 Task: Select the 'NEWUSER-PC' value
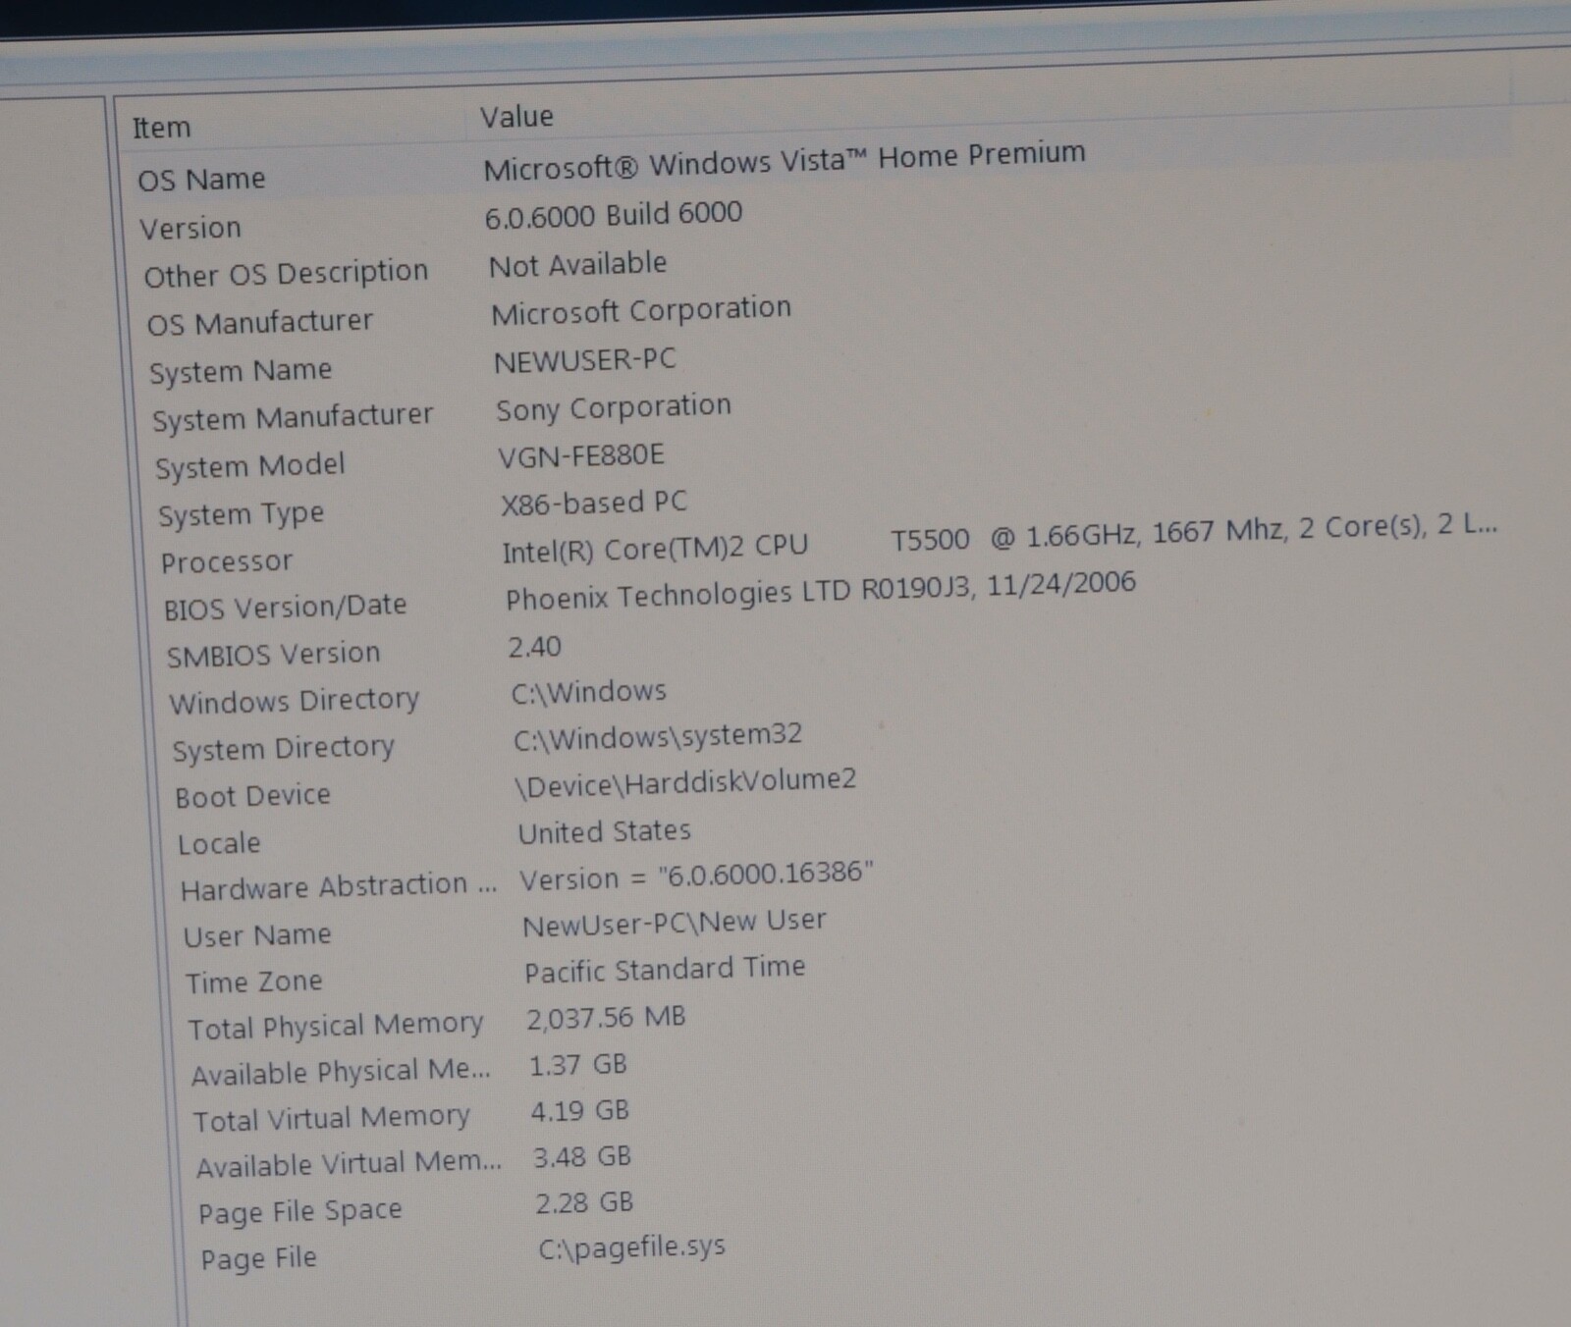585,360
